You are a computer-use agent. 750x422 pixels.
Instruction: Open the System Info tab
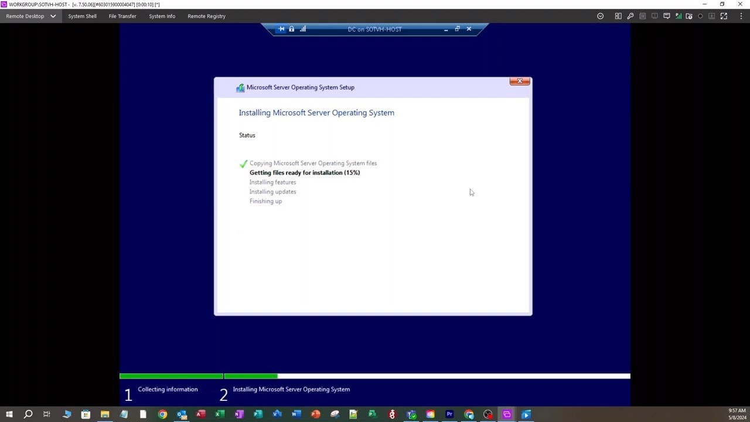tap(162, 16)
